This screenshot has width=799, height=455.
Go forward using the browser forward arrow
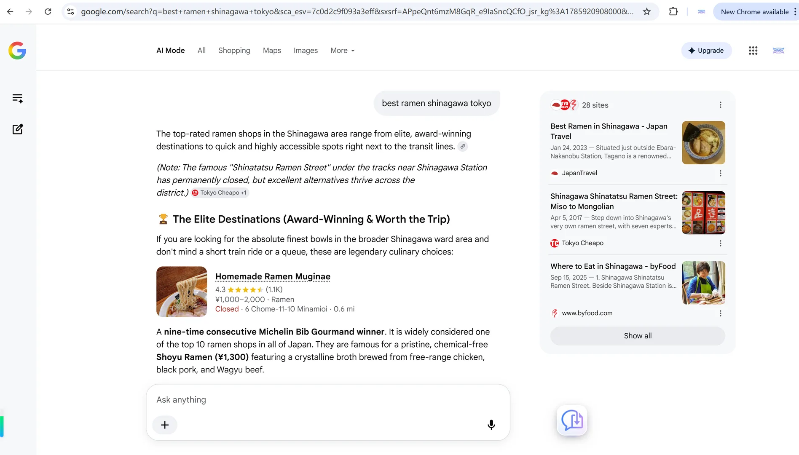[x=29, y=12]
